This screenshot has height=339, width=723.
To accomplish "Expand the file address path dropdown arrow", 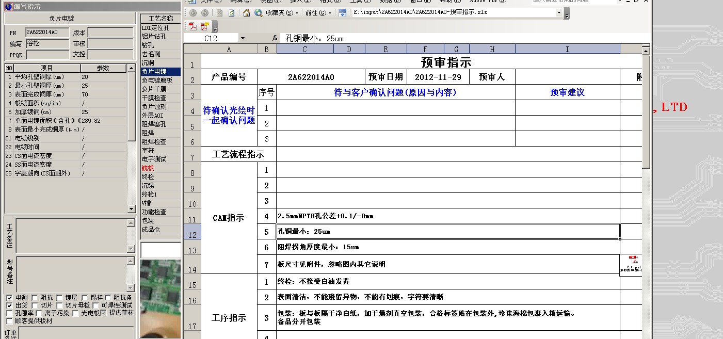I will (x=559, y=13).
